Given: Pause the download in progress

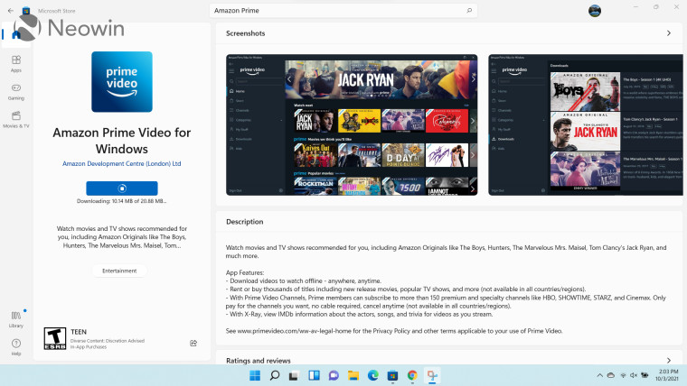Looking at the screenshot, I should [x=122, y=188].
